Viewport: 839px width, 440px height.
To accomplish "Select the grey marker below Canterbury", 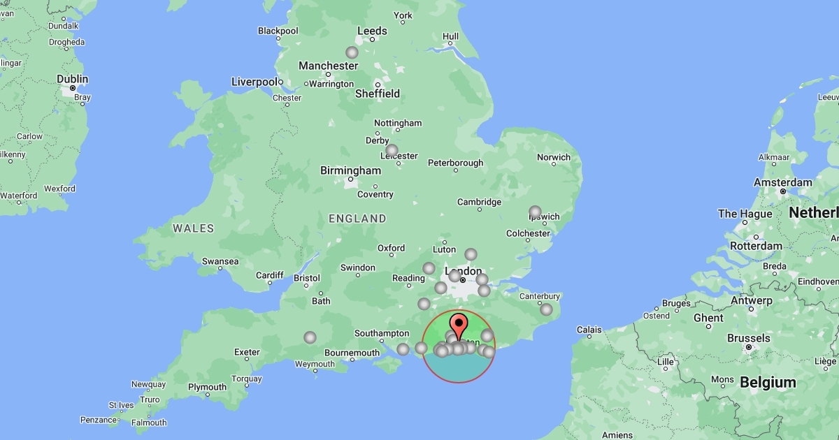I will [x=546, y=309].
